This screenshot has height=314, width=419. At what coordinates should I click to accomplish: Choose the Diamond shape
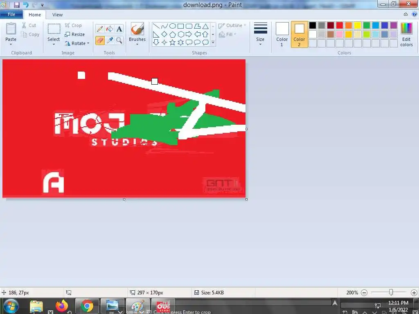164,34
